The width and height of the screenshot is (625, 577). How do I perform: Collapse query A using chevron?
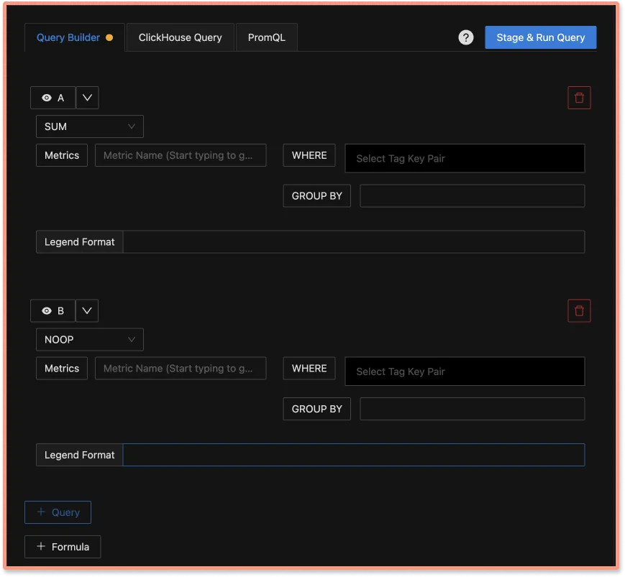(87, 98)
